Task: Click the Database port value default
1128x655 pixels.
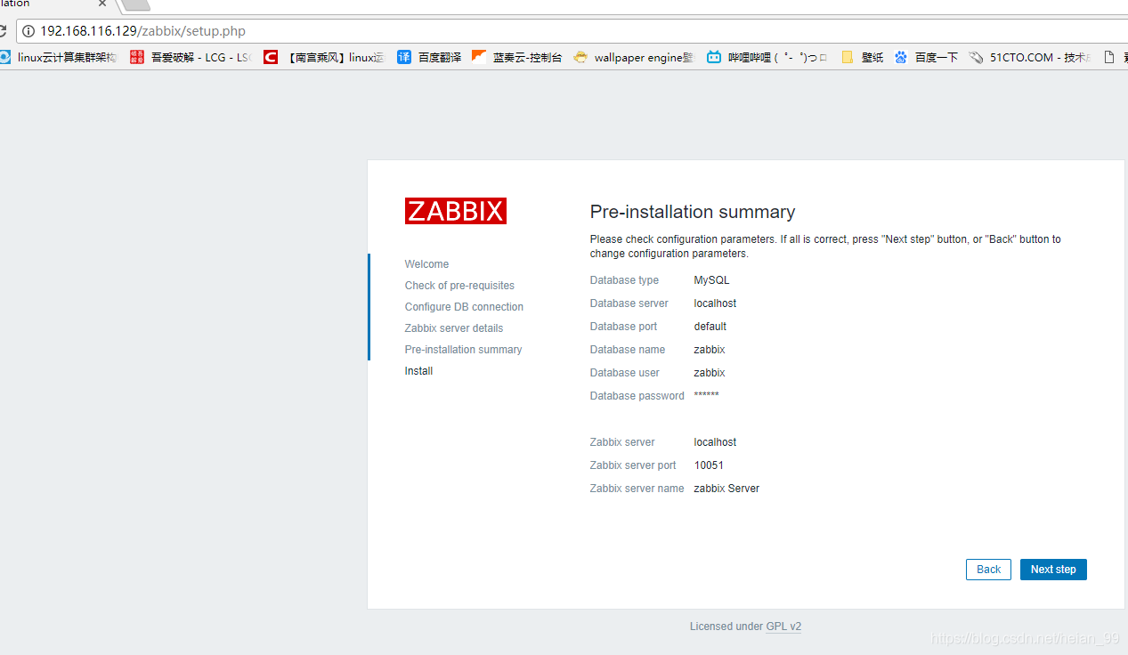Action: point(710,327)
